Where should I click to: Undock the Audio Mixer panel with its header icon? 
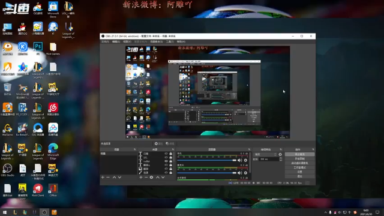click(250, 149)
